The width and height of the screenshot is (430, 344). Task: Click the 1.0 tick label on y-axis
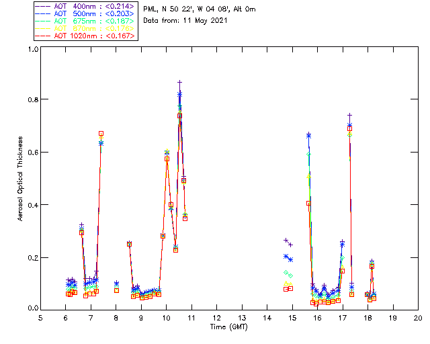pyautogui.click(x=32, y=50)
